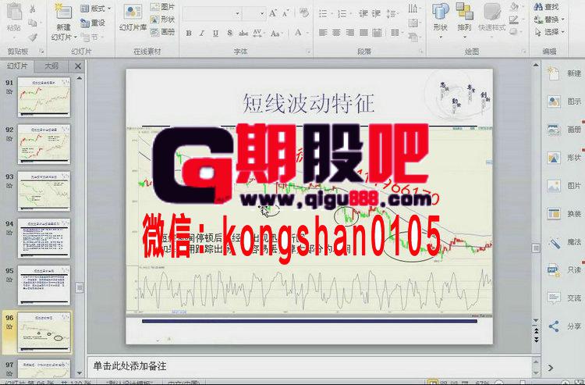Click the New Slide (新建幻灯片) icon

[x=63, y=12]
